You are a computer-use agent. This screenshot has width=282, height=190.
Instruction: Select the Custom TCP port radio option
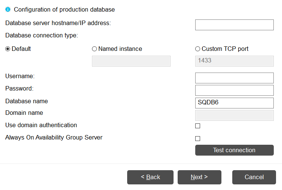click(197, 49)
